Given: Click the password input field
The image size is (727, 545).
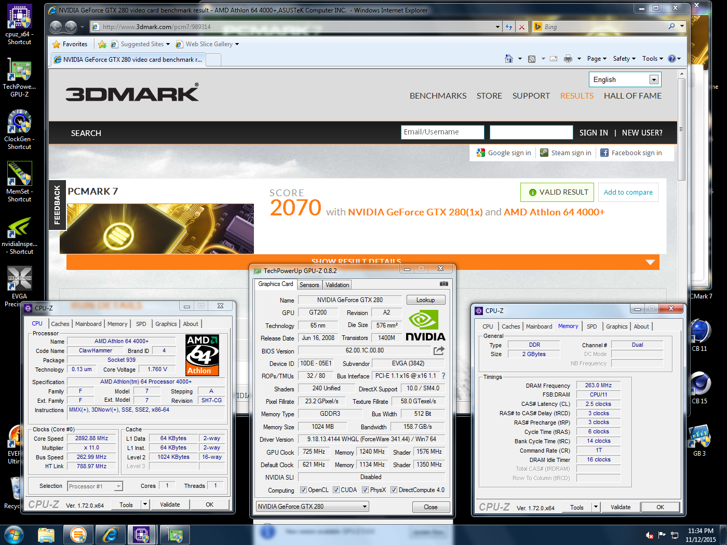Looking at the screenshot, I should [x=531, y=132].
